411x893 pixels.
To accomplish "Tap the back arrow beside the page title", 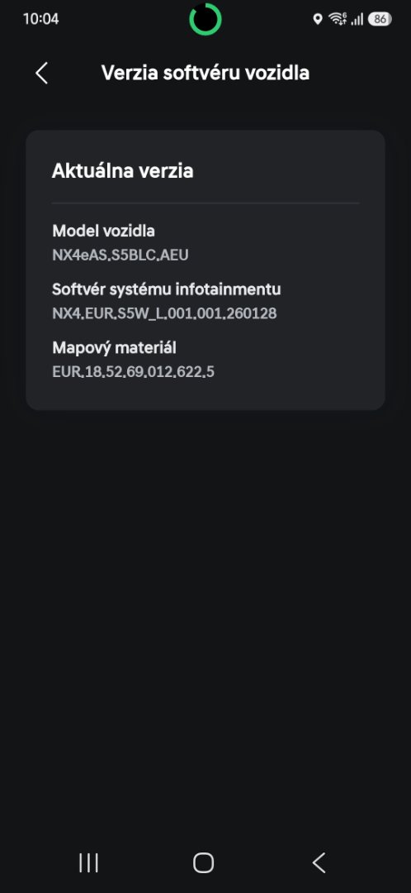I will 41,74.
